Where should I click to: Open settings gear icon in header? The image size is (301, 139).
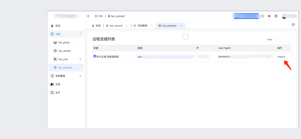pos(276,16)
